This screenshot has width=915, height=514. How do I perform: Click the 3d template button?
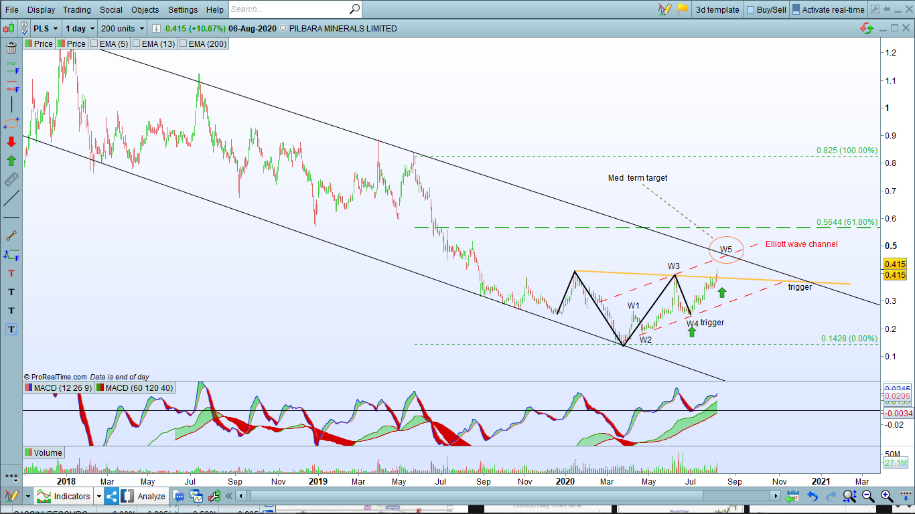717,9
